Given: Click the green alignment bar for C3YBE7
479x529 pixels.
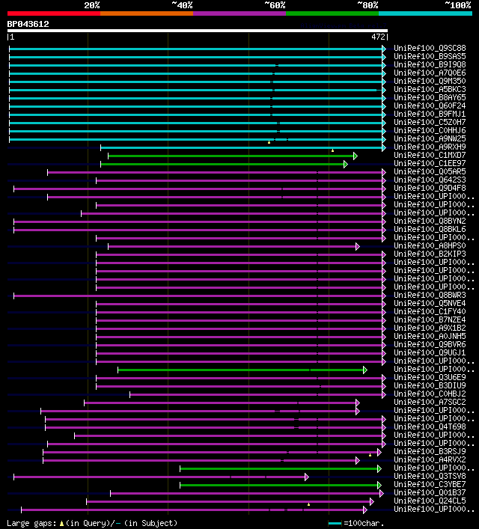Looking at the screenshot, I should click(x=279, y=485).
